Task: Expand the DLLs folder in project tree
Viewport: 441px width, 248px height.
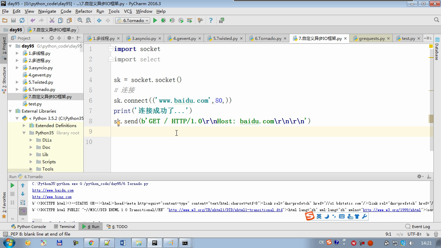Action: [x=31, y=140]
